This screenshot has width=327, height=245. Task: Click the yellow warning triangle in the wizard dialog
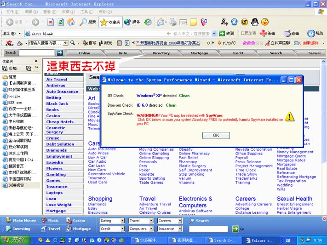[290, 117]
